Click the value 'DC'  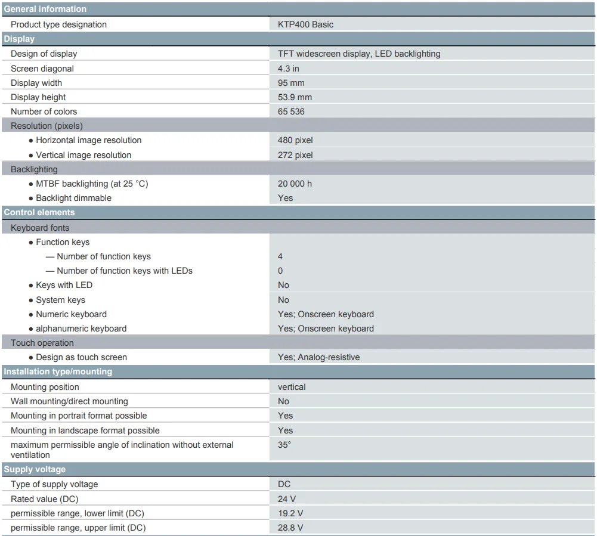pyautogui.click(x=284, y=484)
